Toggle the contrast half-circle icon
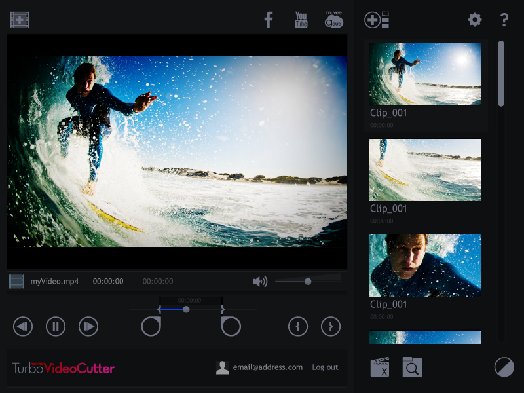The image size is (524, 393). [504, 367]
